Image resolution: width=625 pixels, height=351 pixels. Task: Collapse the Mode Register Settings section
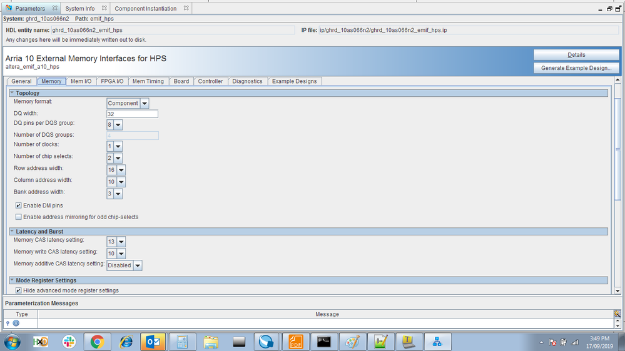(12, 280)
